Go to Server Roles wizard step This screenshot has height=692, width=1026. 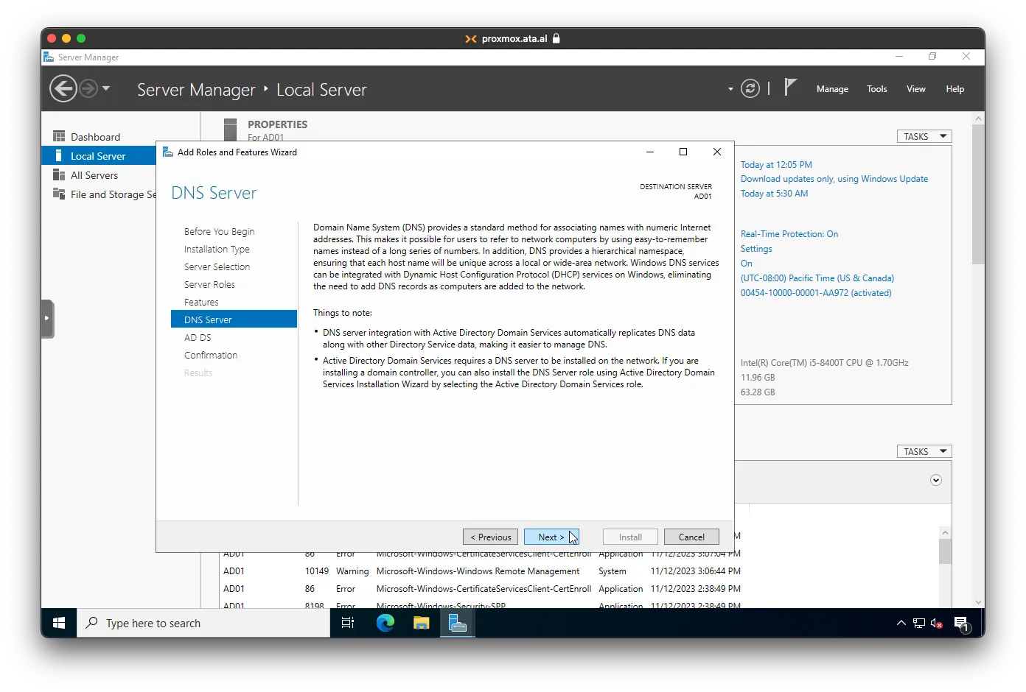pos(209,284)
